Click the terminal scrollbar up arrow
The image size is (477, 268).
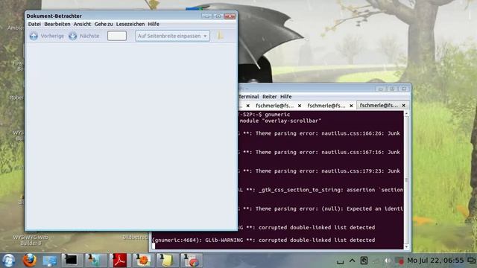tap(407, 114)
